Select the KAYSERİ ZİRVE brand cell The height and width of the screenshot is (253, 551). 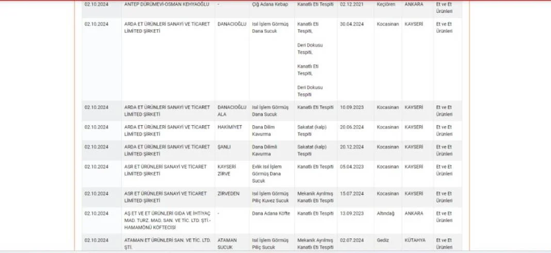227,170
